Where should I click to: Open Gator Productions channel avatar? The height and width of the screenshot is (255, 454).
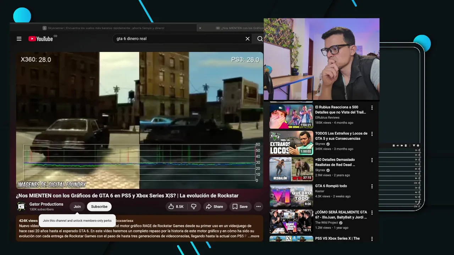click(21, 206)
